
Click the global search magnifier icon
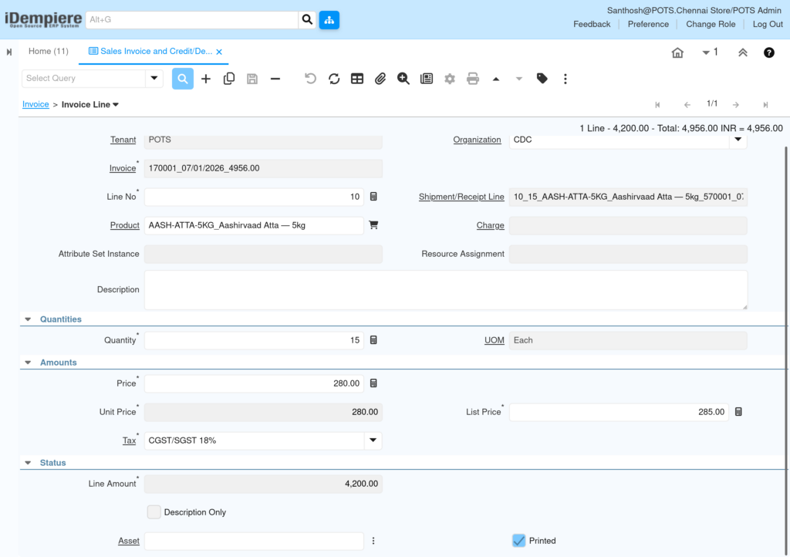[307, 19]
